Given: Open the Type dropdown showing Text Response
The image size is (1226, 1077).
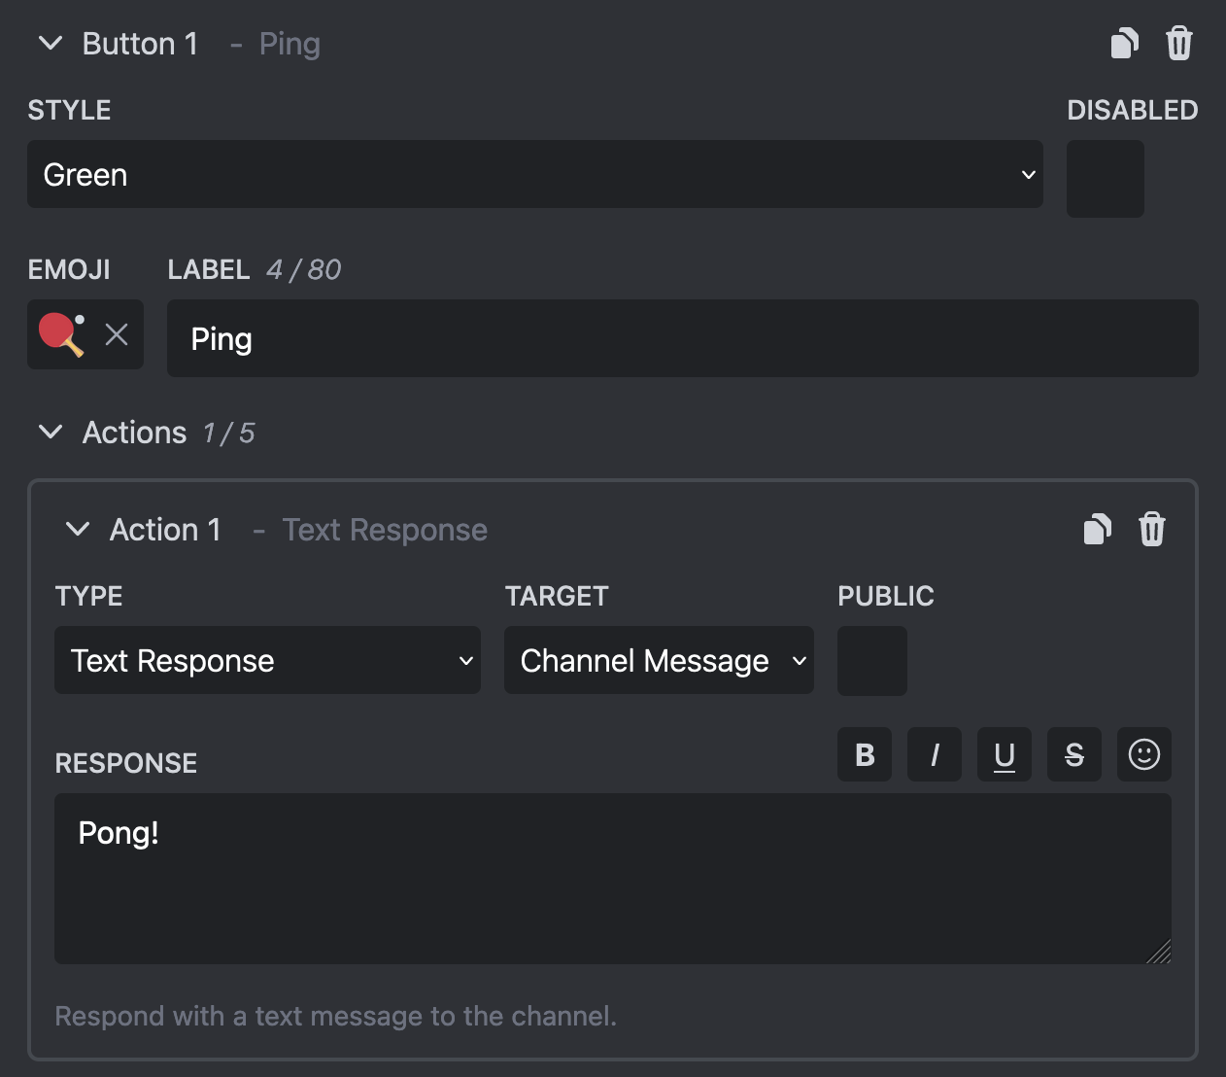Looking at the screenshot, I should [x=267, y=660].
